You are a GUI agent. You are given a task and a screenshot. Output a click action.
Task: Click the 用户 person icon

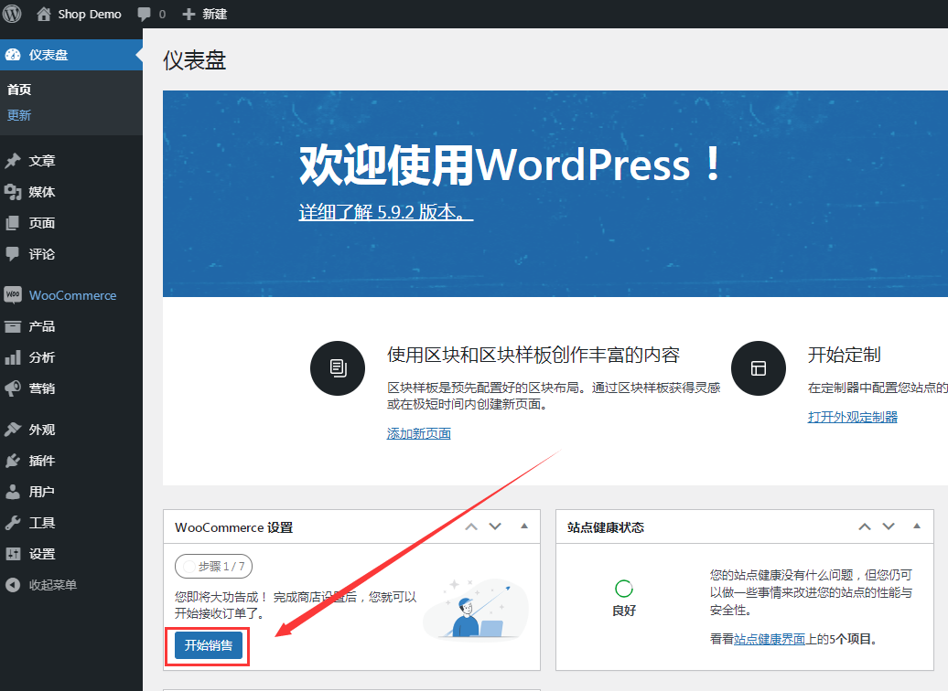13,492
